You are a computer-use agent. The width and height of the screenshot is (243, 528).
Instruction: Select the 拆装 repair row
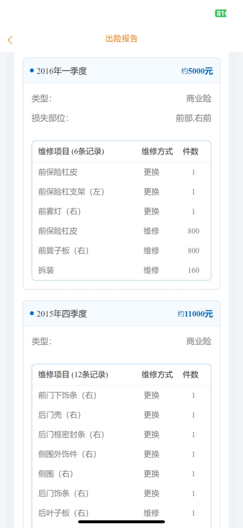(x=121, y=270)
